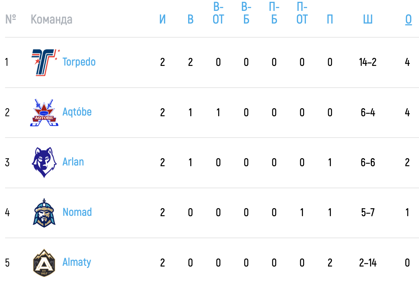
Task: Select Torpedo goals cell 14–2
Action: coord(368,62)
